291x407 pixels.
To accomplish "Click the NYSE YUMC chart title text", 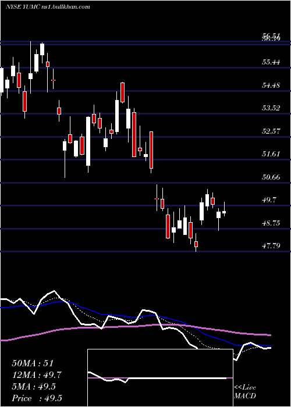I will point(48,7).
